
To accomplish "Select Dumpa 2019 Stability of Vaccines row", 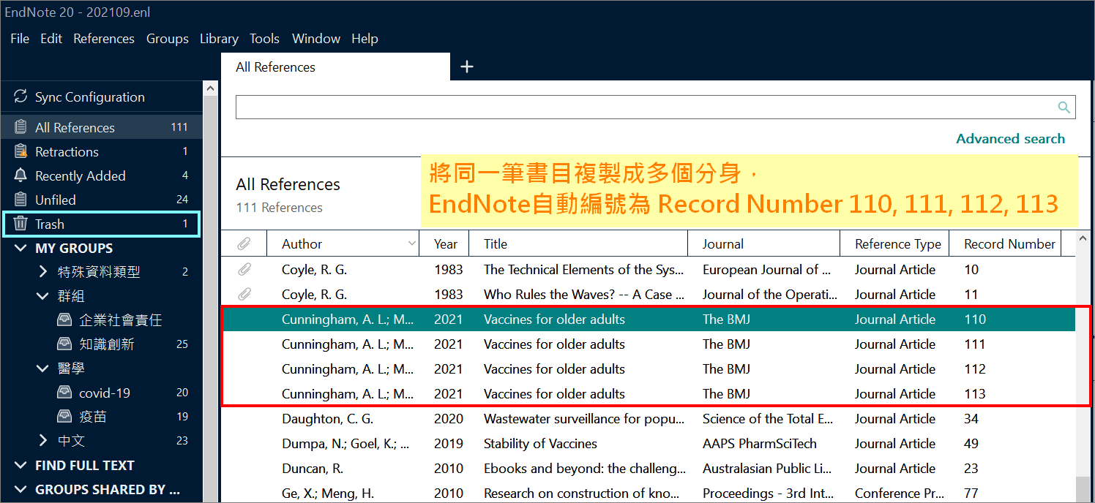I will 649,444.
